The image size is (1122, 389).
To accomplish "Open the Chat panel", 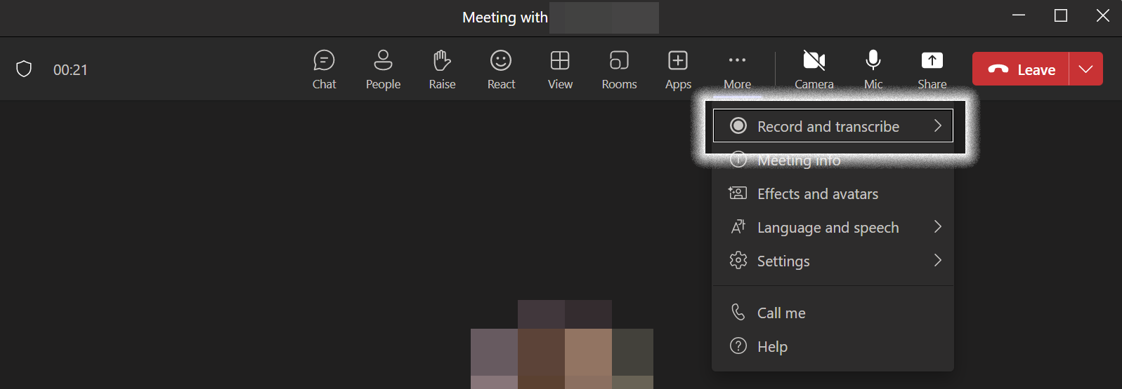I will (324, 69).
